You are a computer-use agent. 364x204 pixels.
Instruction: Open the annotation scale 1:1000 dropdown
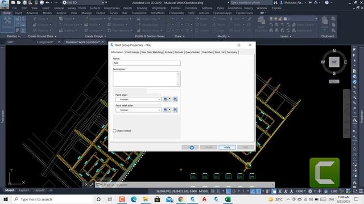(300, 192)
